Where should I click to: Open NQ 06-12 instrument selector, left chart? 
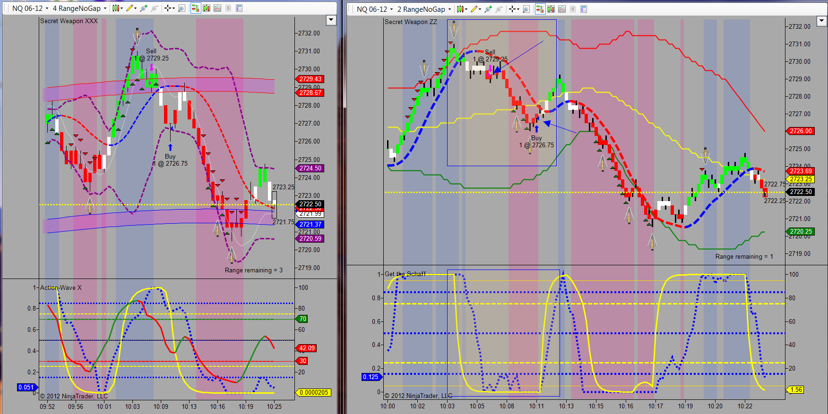point(30,8)
